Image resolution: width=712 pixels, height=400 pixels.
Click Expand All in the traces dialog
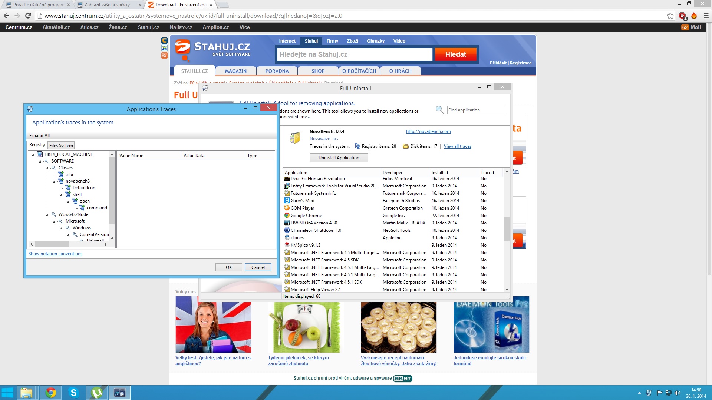coord(39,136)
